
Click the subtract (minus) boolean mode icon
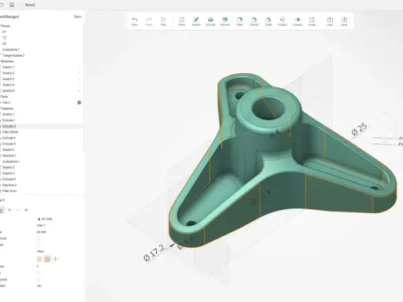17,210
